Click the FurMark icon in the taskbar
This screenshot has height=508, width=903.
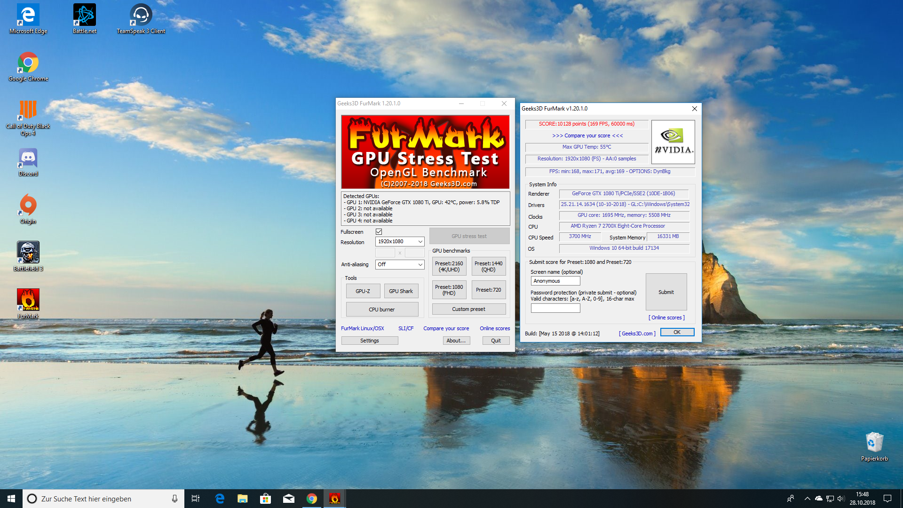[334, 499]
